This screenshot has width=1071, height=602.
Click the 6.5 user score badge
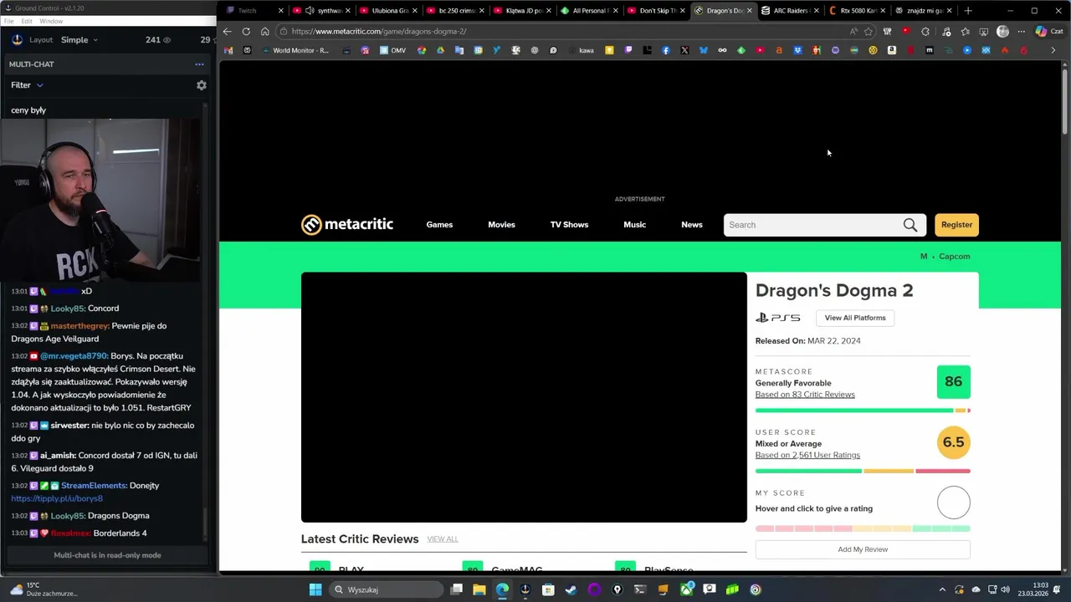tap(953, 442)
